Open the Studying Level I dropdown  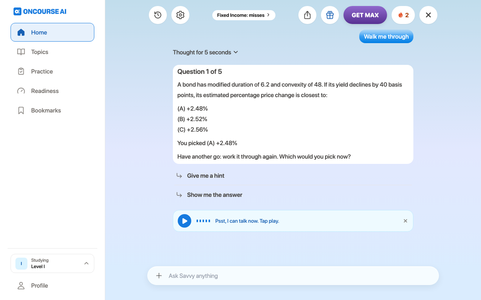pos(52,264)
